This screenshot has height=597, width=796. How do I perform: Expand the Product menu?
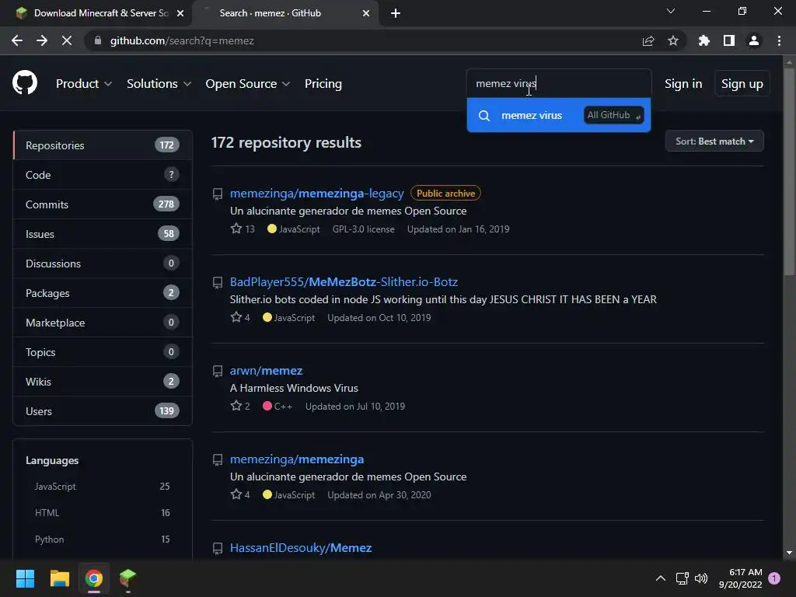click(x=84, y=84)
